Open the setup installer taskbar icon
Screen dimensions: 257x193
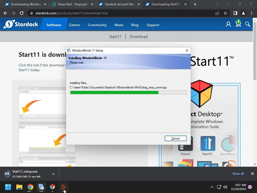[41, 187]
